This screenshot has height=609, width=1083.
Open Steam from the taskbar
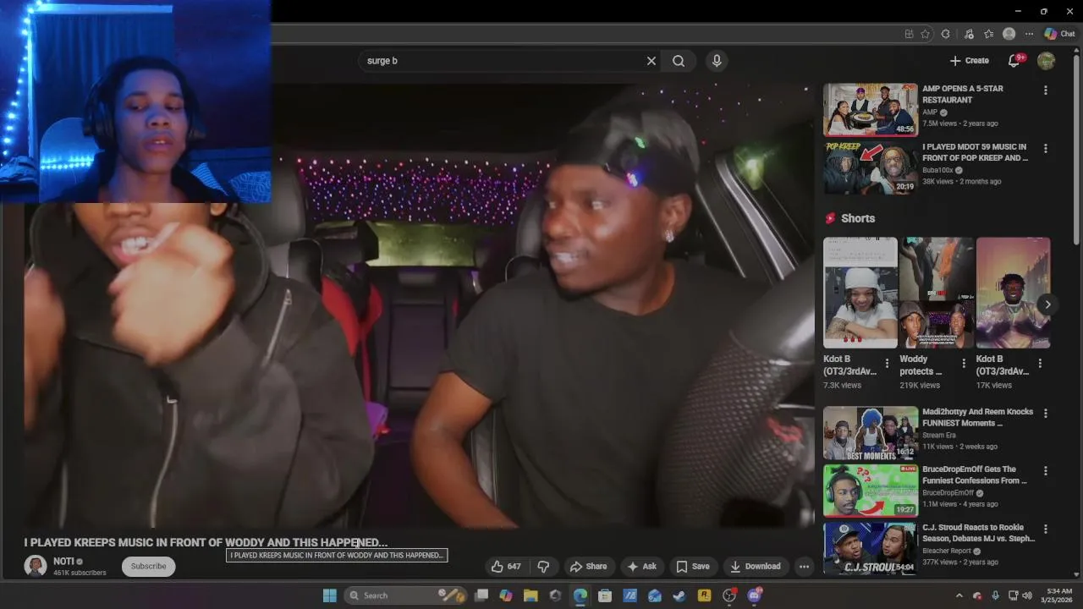[x=679, y=595]
